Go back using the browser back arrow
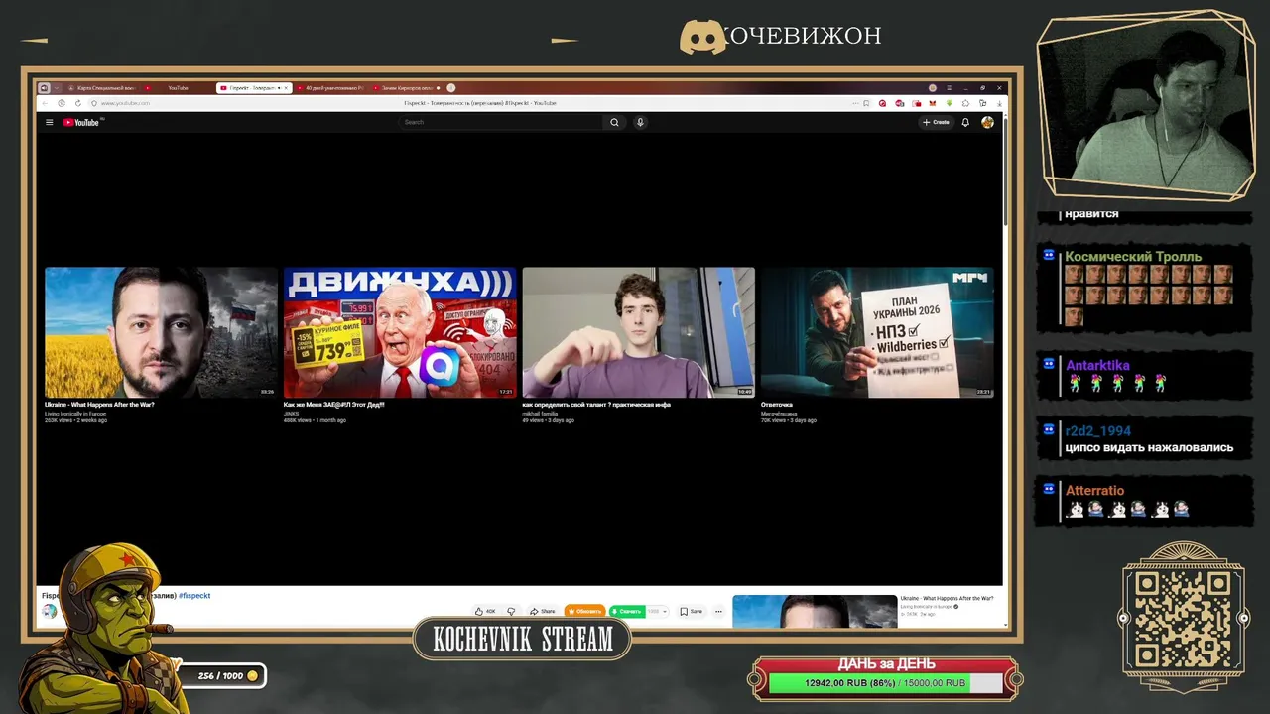The width and height of the screenshot is (1270, 714). [45, 103]
